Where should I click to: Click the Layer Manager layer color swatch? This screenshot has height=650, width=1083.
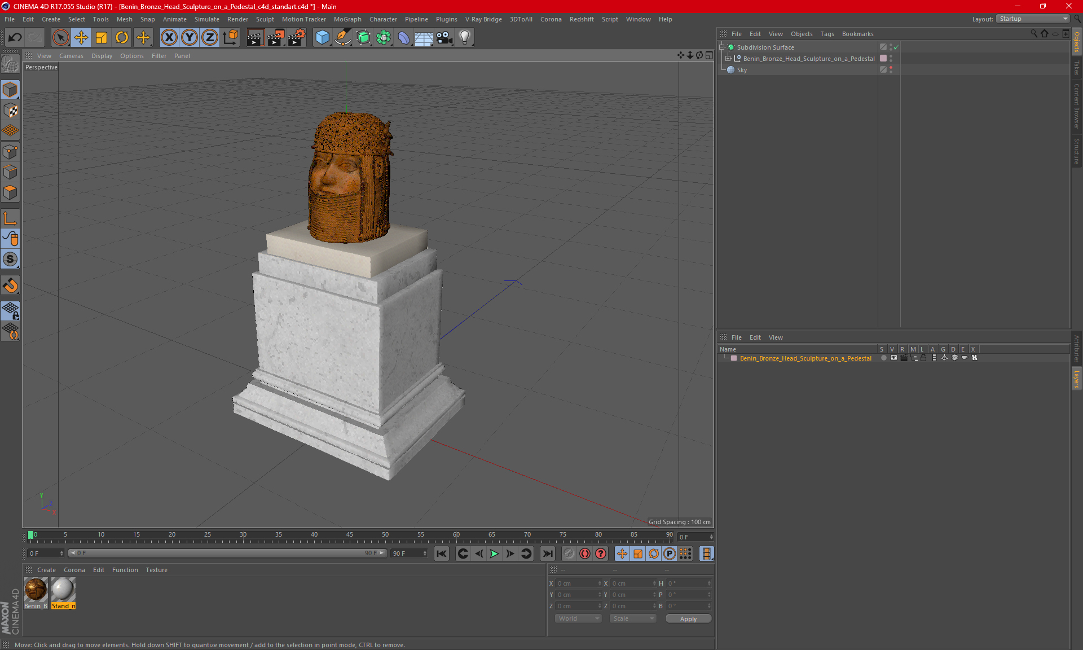click(734, 358)
